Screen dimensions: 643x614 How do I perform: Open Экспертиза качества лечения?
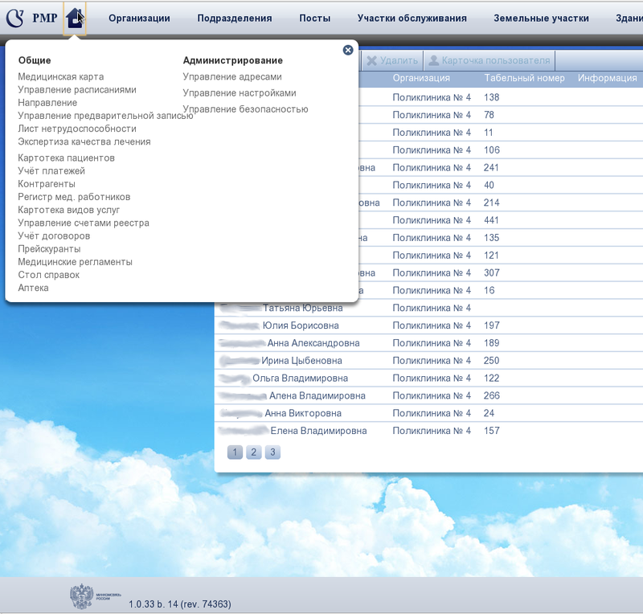[x=84, y=141]
